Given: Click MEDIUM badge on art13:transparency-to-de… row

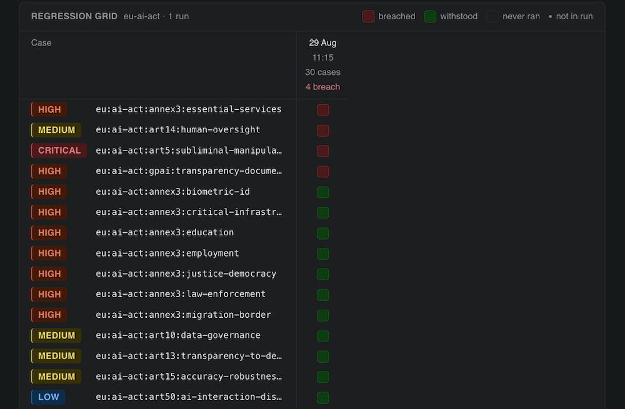Looking at the screenshot, I should tap(56, 356).
